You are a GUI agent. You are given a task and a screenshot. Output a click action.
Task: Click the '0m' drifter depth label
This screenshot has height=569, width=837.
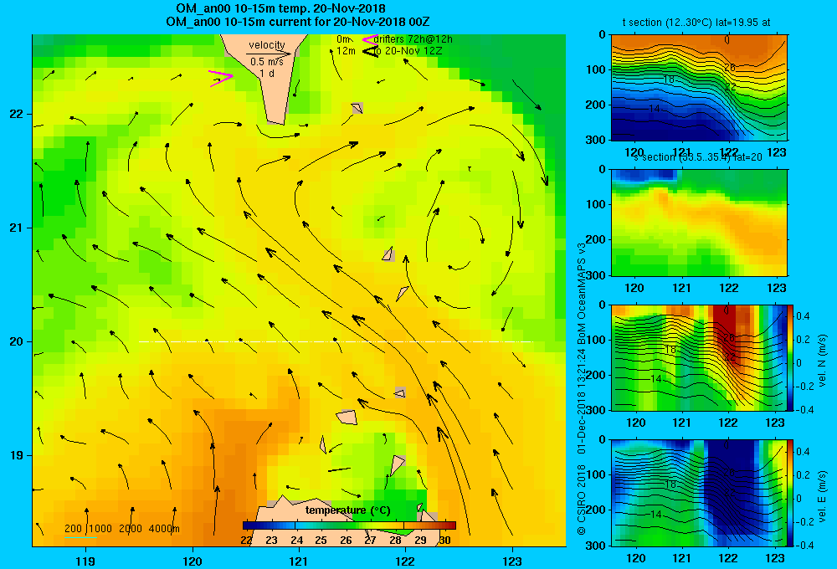(x=343, y=39)
